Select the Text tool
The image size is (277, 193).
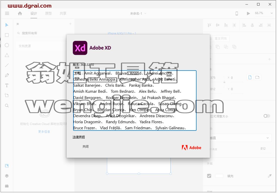pos(7,85)
